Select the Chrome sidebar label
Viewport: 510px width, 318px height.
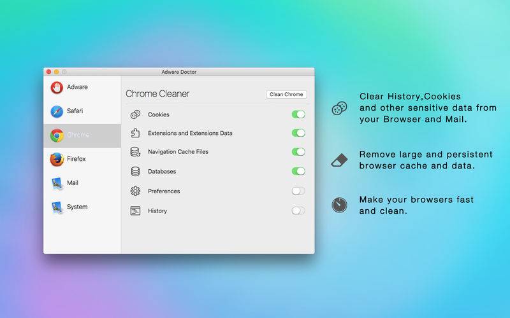(78, 135)
